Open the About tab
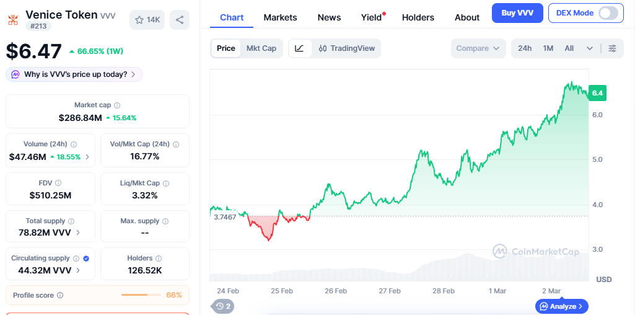Screen dimensions: 635x315 click(467, 17)
